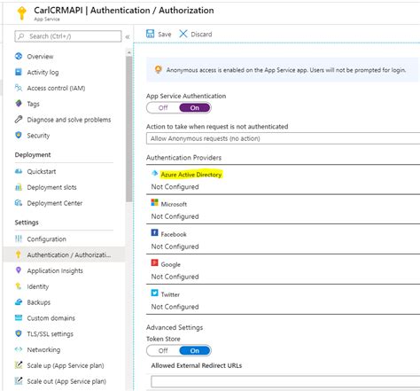Click the Access control (IAM) people icon

point(19,88)
